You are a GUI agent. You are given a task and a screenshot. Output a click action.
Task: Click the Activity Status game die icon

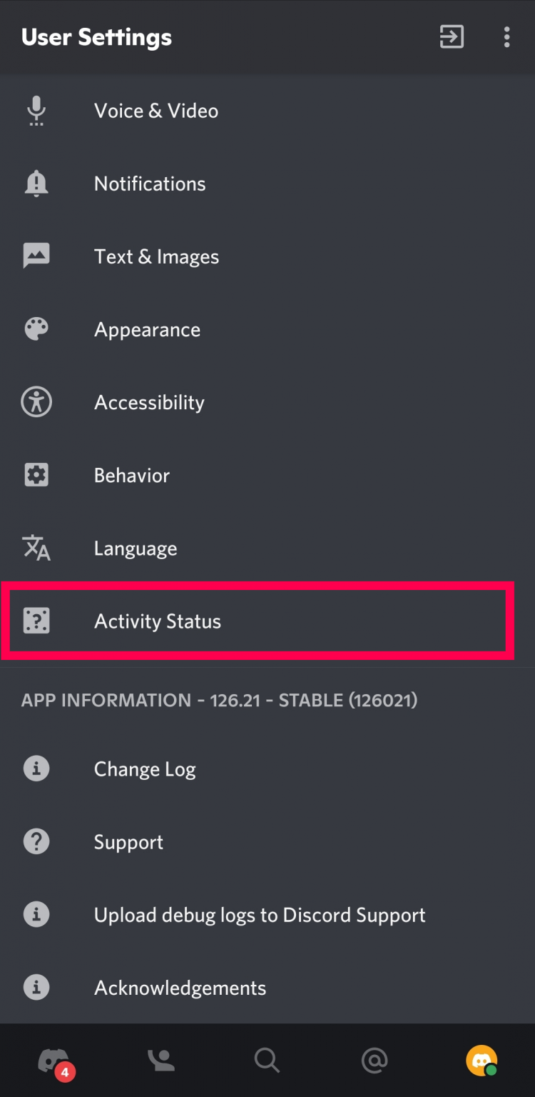tap(36, 621)
